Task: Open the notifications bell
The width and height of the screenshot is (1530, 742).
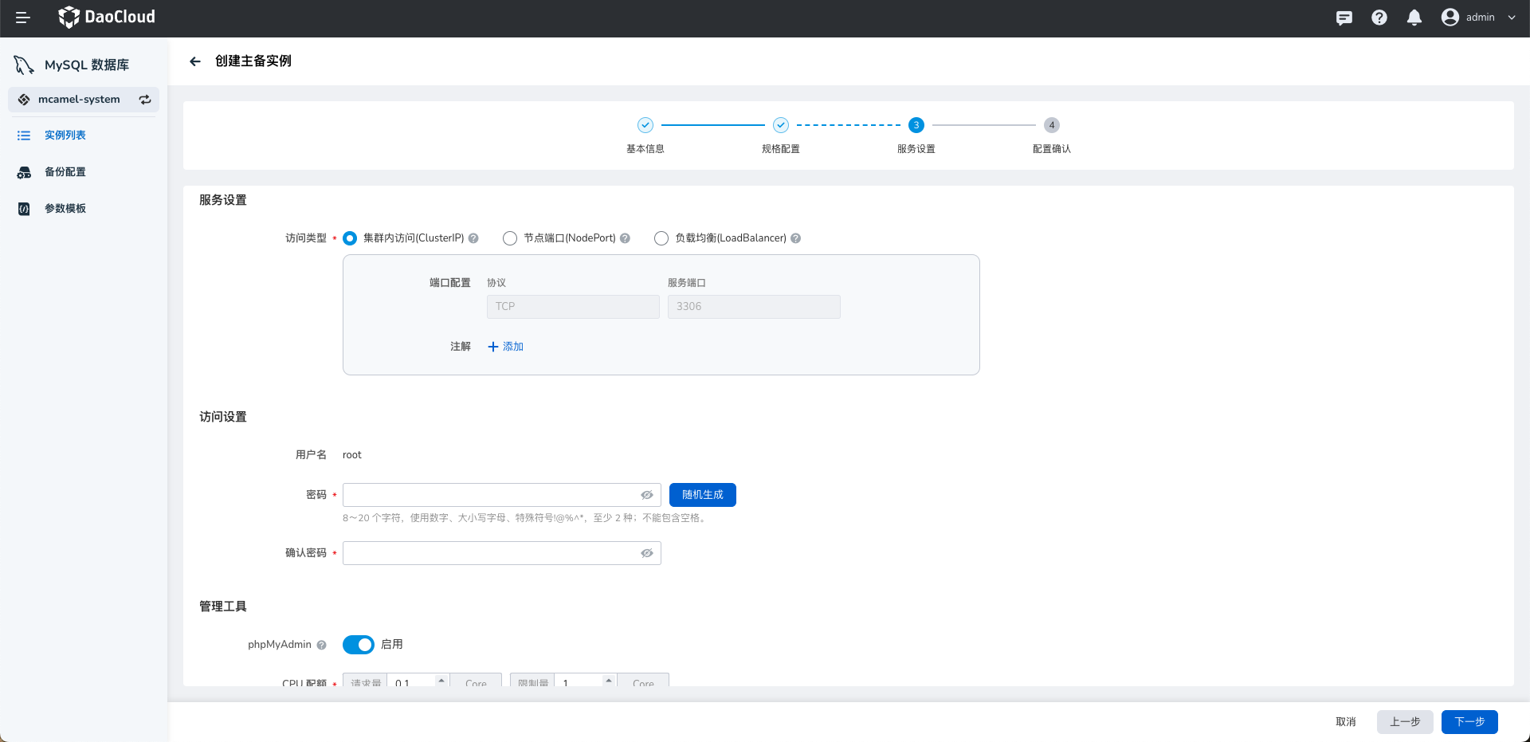Action: 1414,18
